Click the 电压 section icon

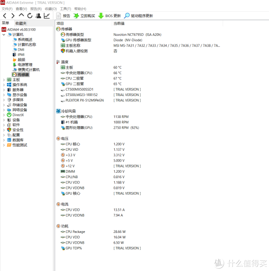pos(58,139)
